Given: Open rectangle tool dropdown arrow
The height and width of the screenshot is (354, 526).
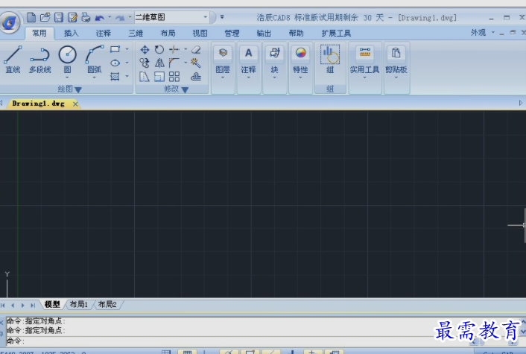Looking at the screenshot, I should (127, 49).
